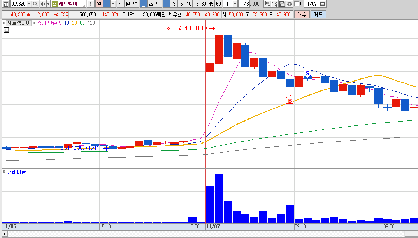Open the stock code 099320 dropdown
This screenshot has height=238, width=418.
click(x=29, y=4)
